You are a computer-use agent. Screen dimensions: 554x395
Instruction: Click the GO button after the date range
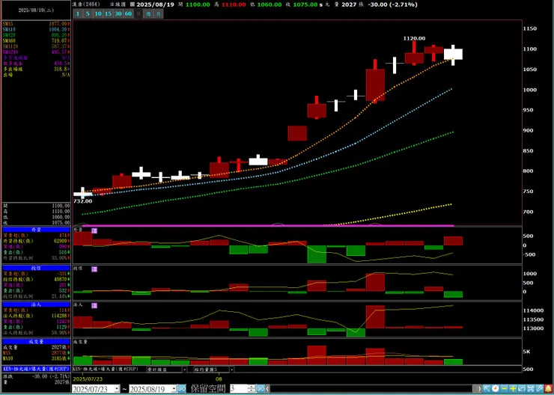[182, 389]
